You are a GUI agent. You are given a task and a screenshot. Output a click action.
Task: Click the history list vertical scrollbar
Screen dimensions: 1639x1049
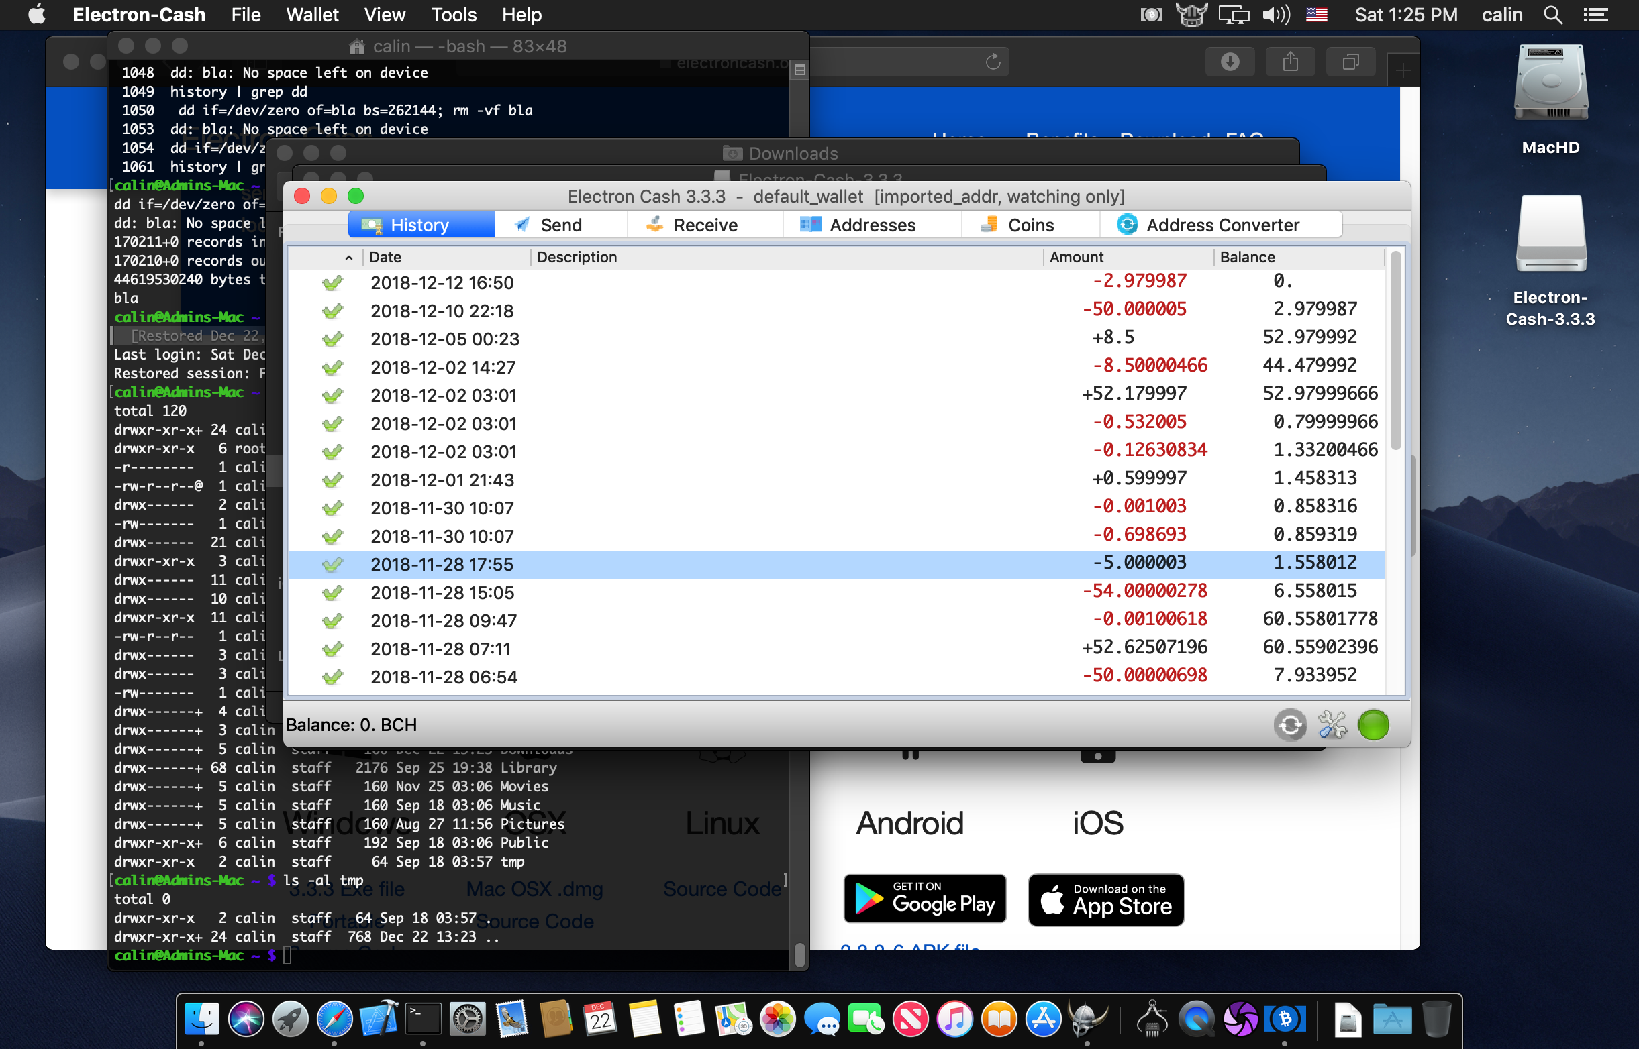(x=1395, y=351)
